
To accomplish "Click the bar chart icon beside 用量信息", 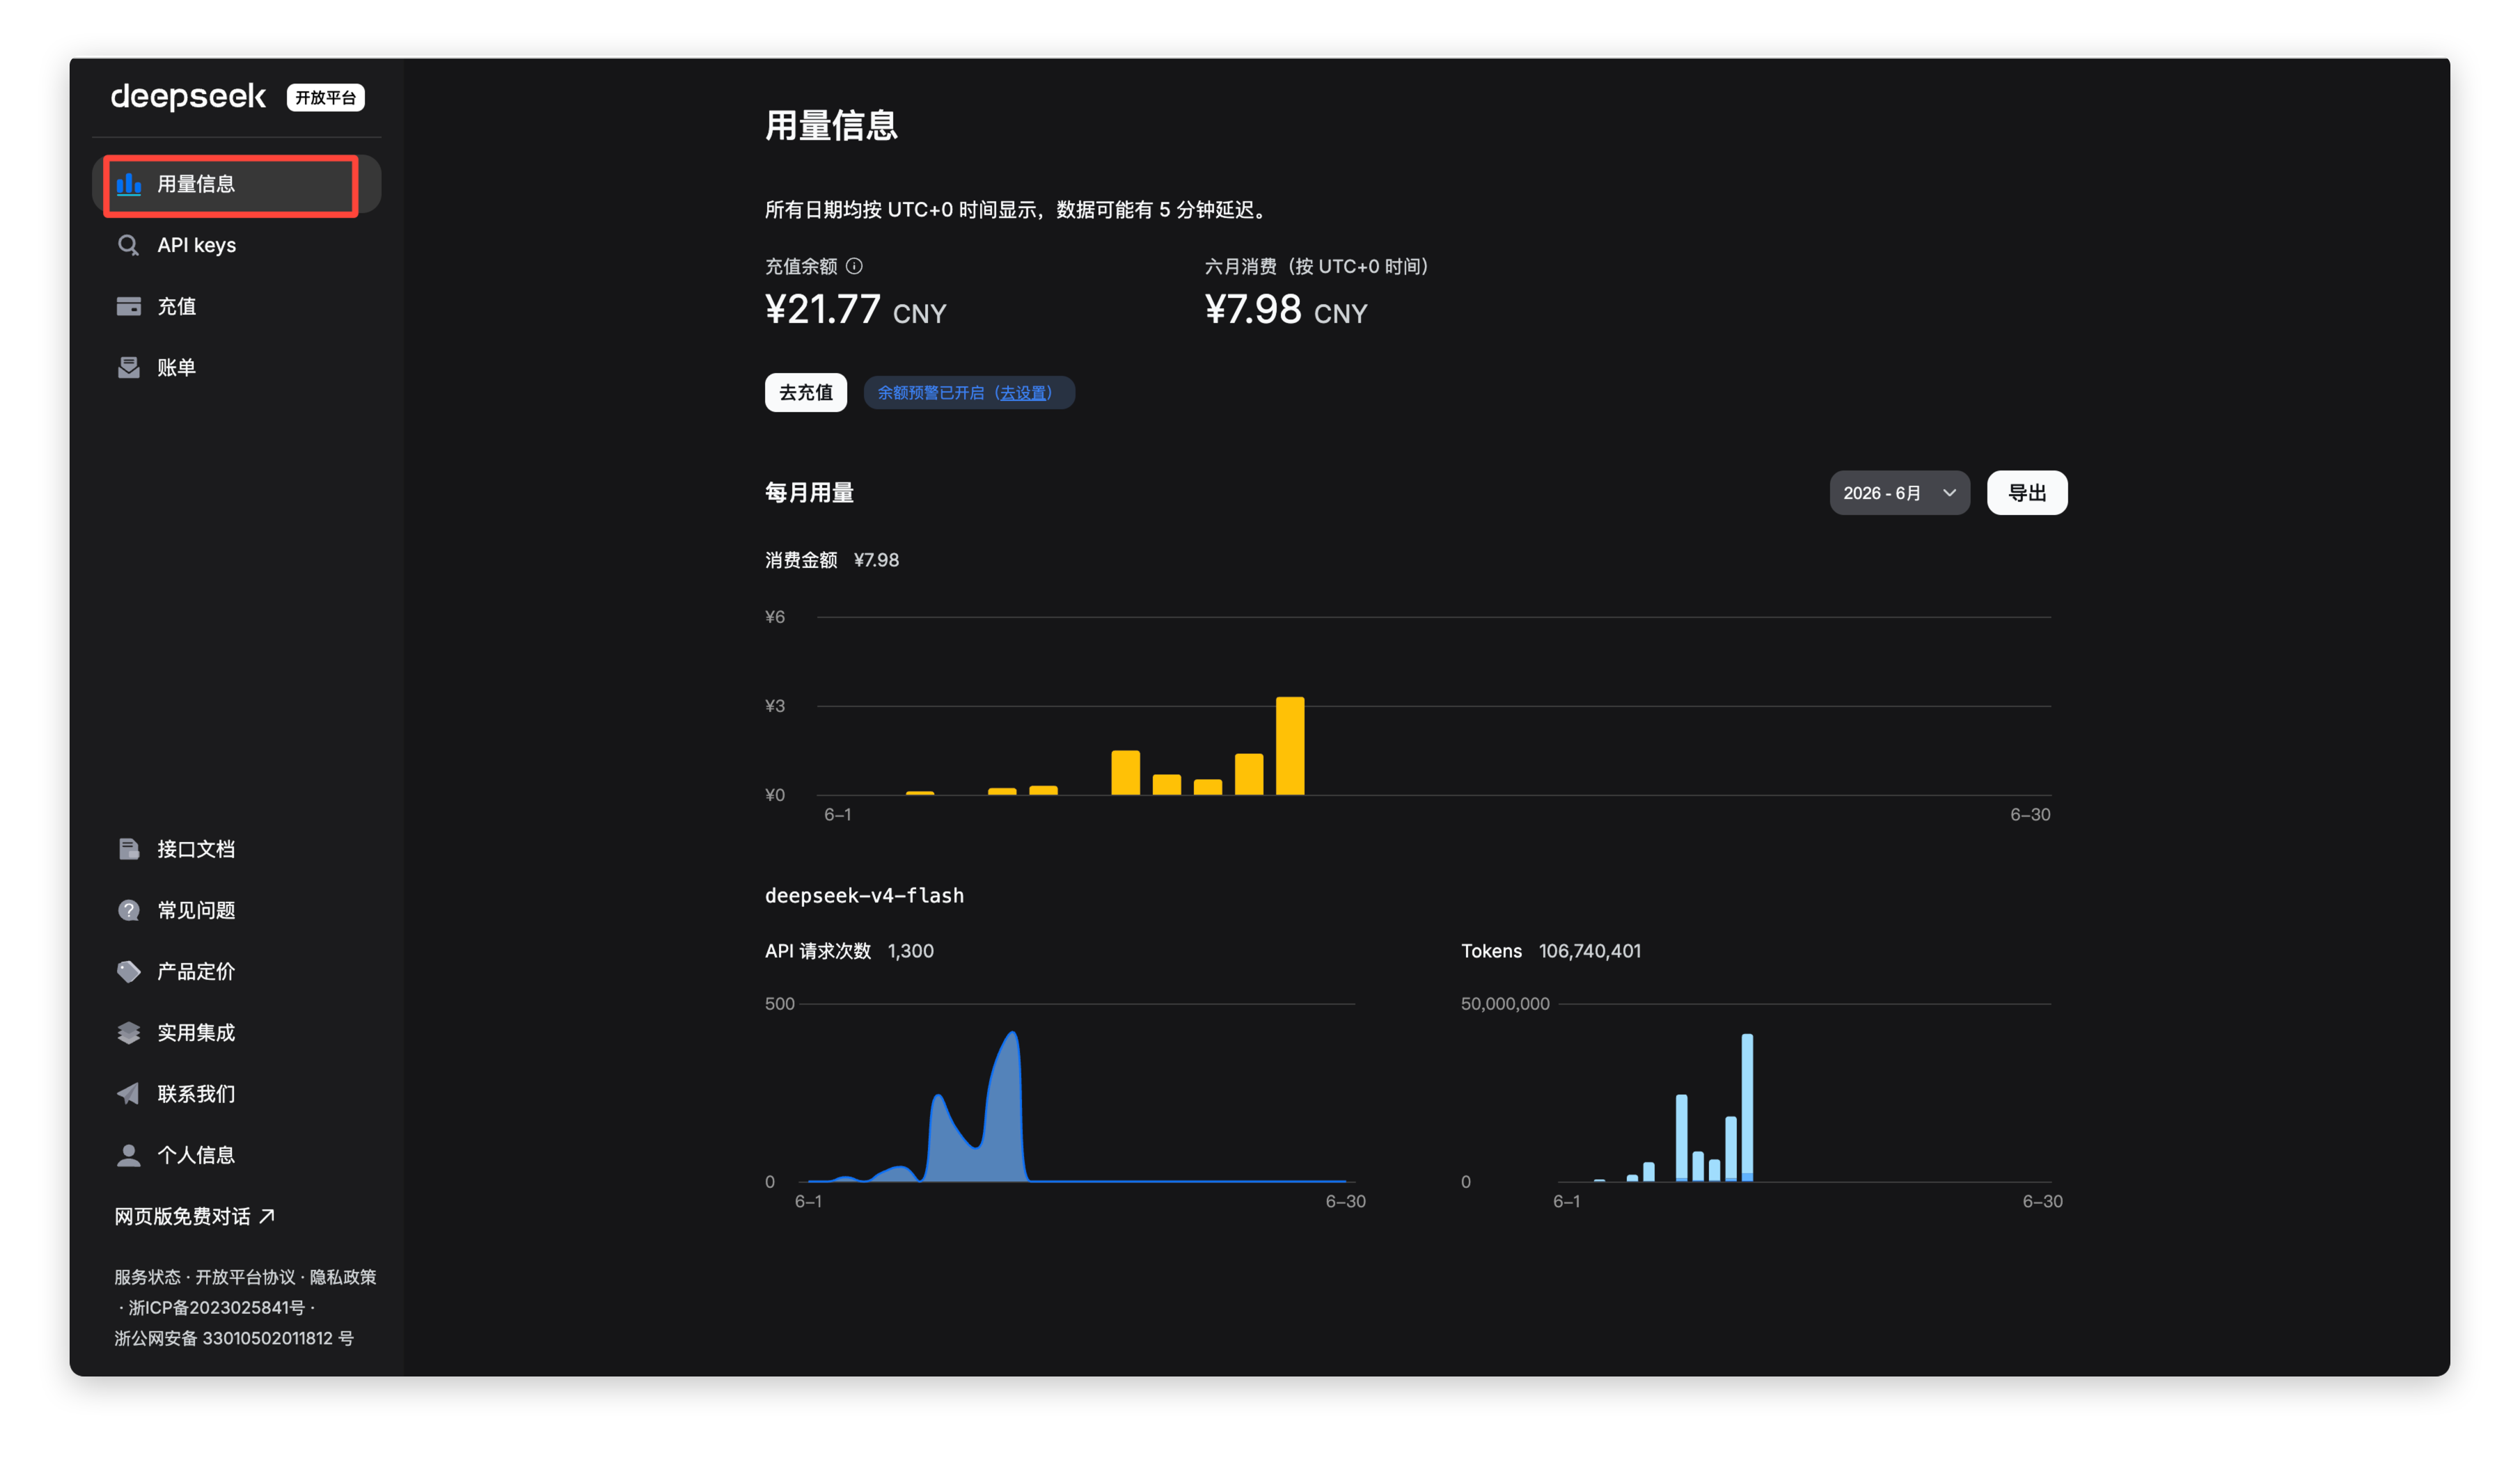I will pos(129,184).
